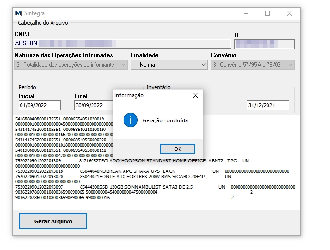This screenshot has height=250, width=330.
Task: Click into the CNPJ input field
Action: 123,43
